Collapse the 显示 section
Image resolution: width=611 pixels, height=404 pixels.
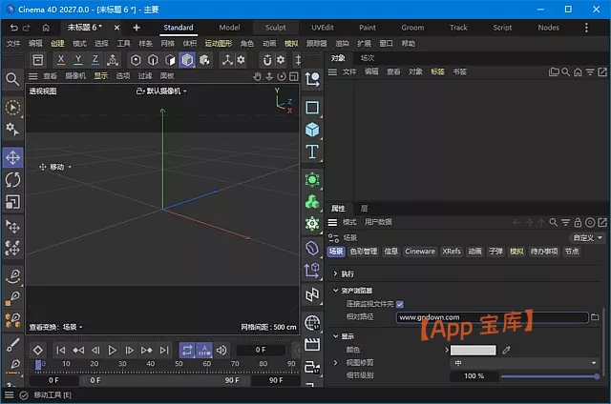click(335, 336)
